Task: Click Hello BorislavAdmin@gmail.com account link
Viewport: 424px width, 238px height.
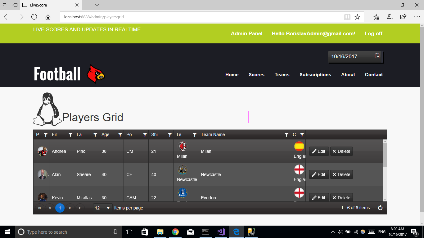Action: [313, 33]
